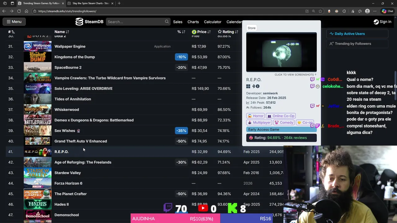Open browser home page

[26, 11]
